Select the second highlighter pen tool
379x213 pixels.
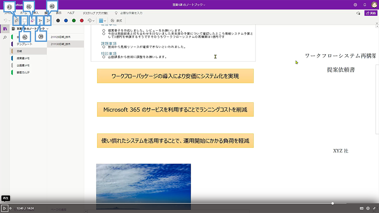pyautogui.click(x=49, y=20)
